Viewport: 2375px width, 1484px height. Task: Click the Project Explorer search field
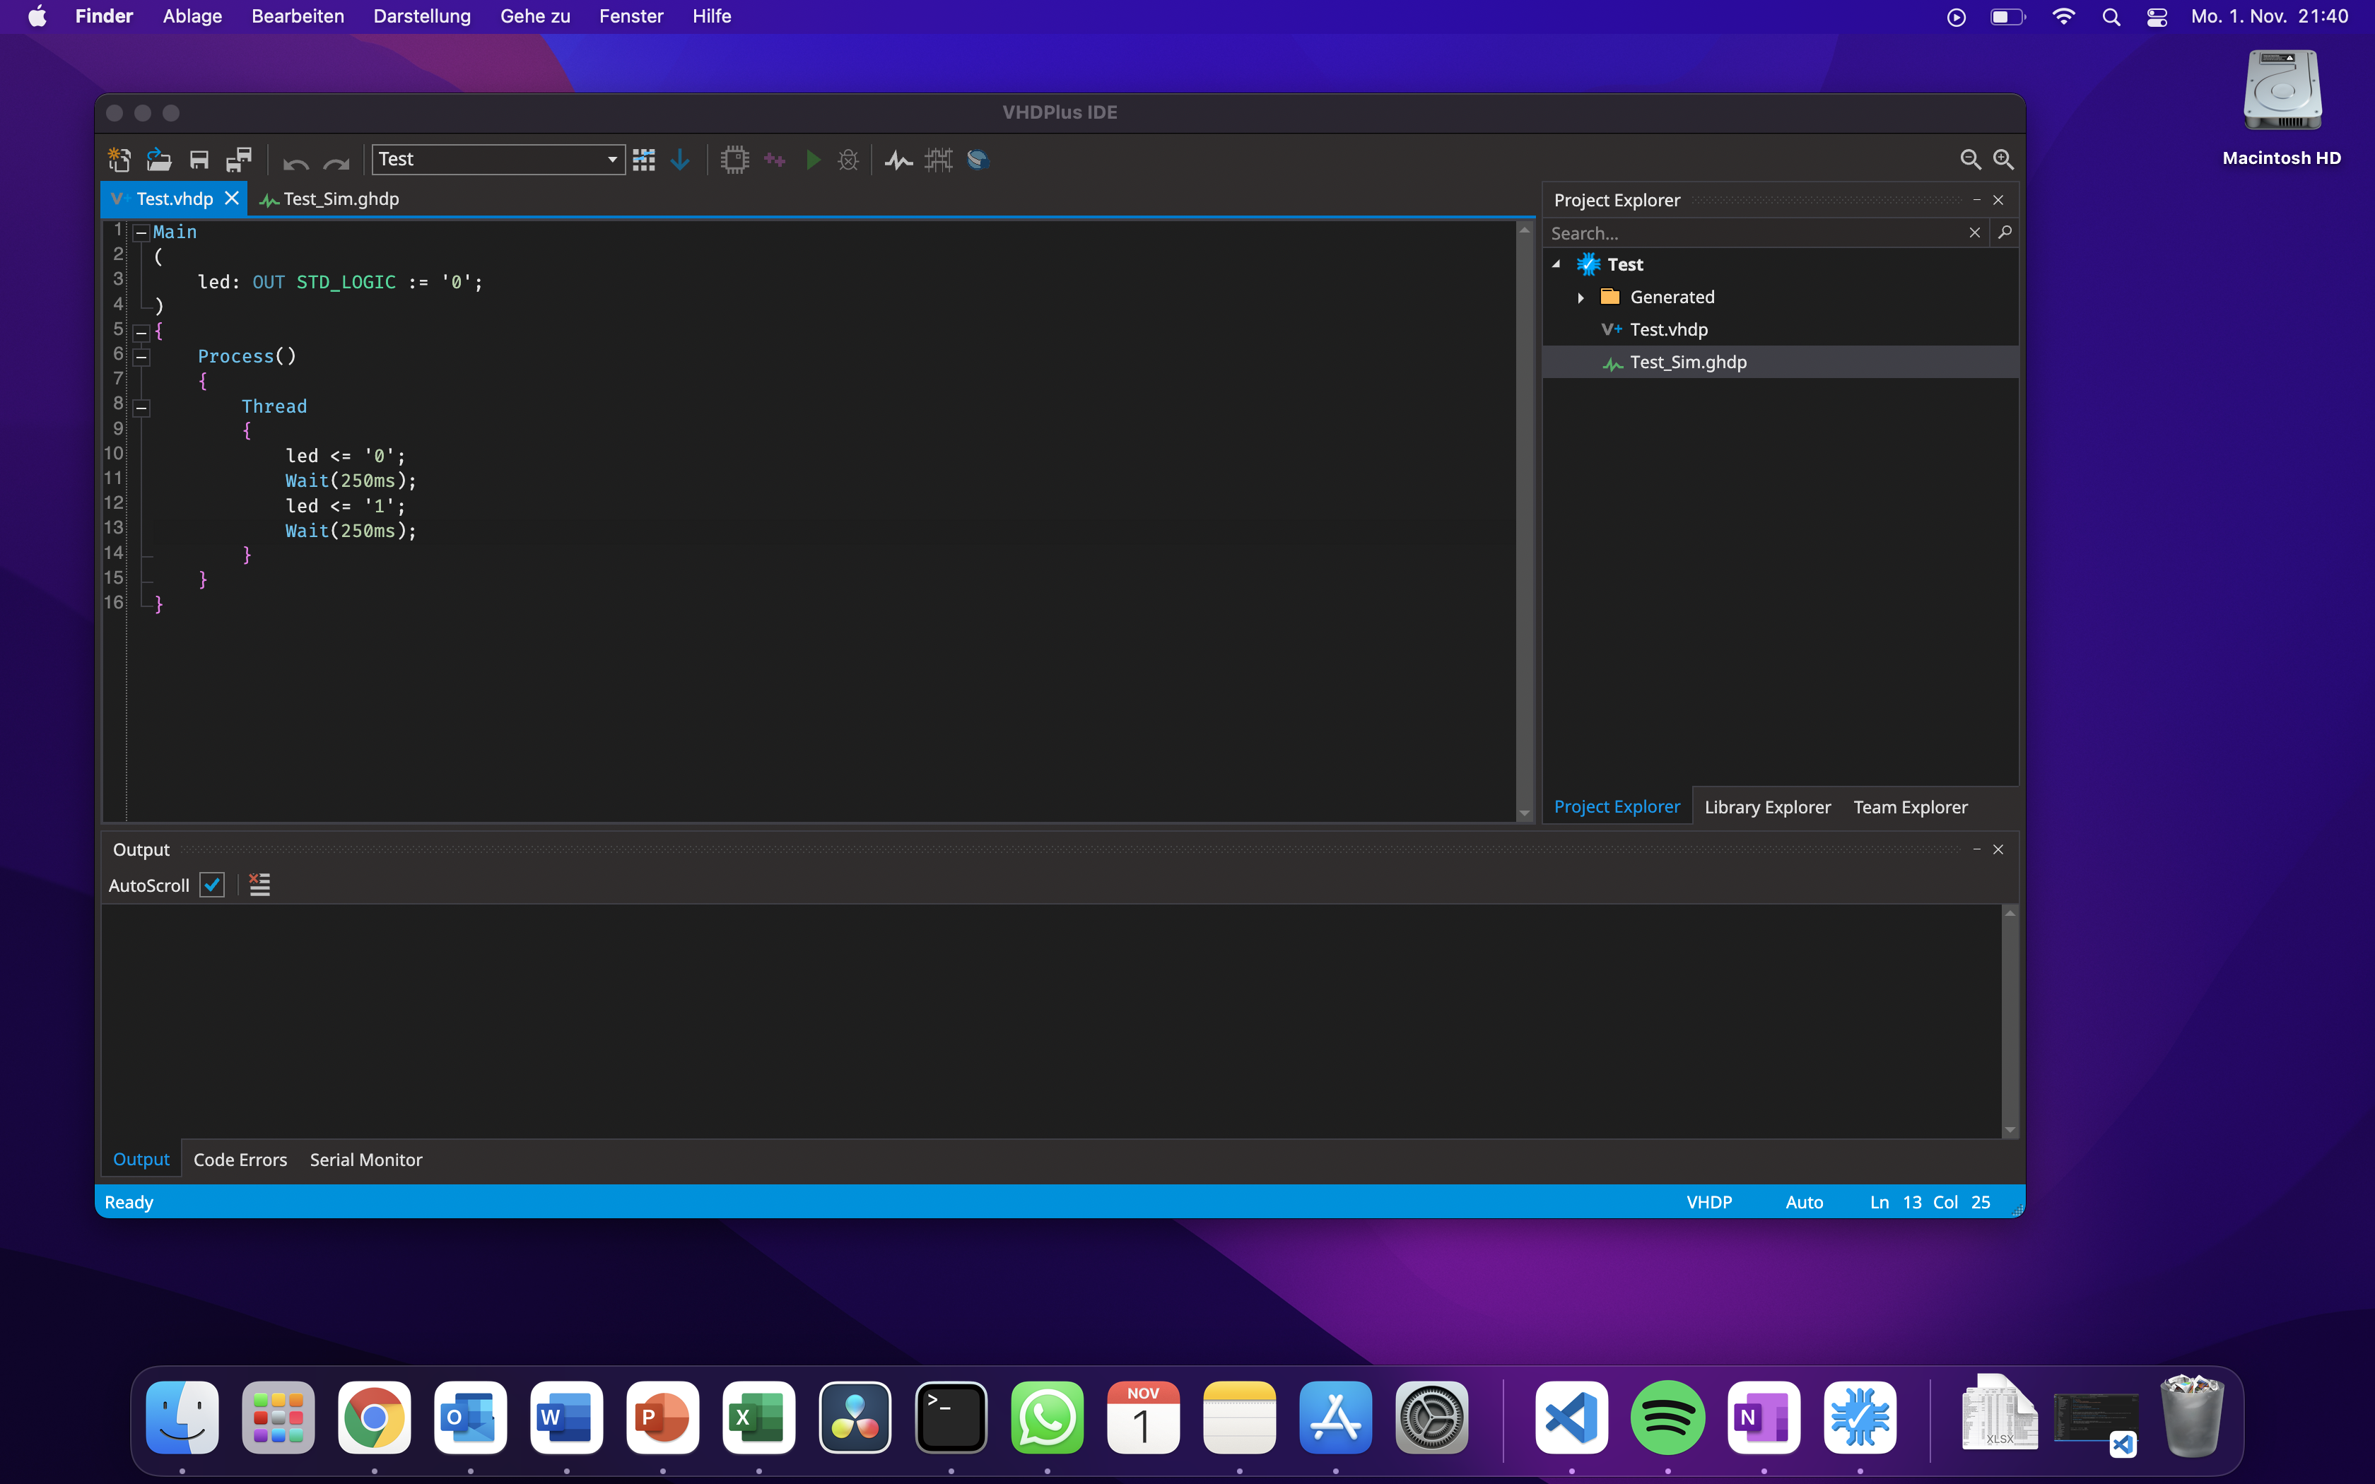1755,232
